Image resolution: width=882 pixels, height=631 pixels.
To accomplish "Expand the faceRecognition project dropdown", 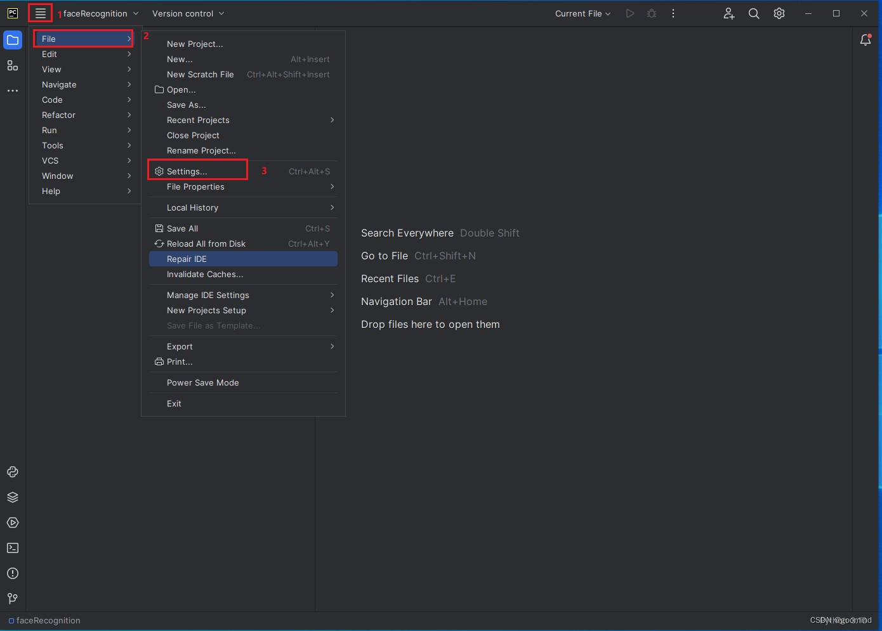I will click(x=101, y=13).
